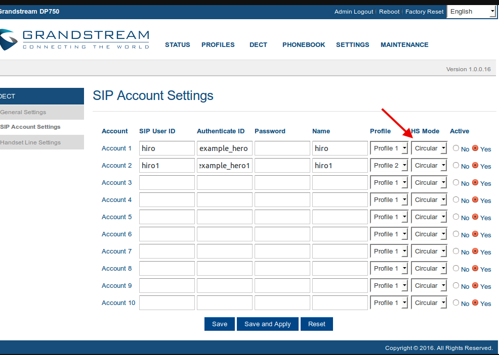The width and height of the screenshot is (499, 355).
Task: Click the Reset button
Action: click(317, 324)
